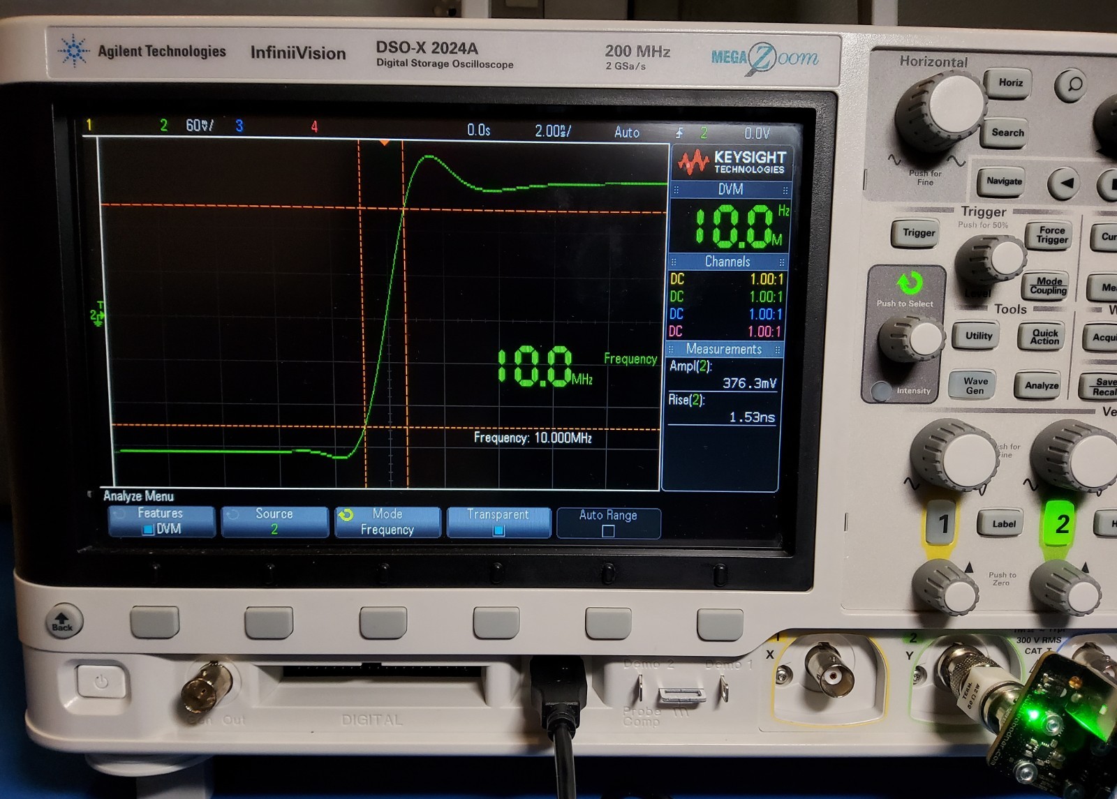
Task: Adjust the vertical scale knob above key 2
Action: click(1075, 455)
